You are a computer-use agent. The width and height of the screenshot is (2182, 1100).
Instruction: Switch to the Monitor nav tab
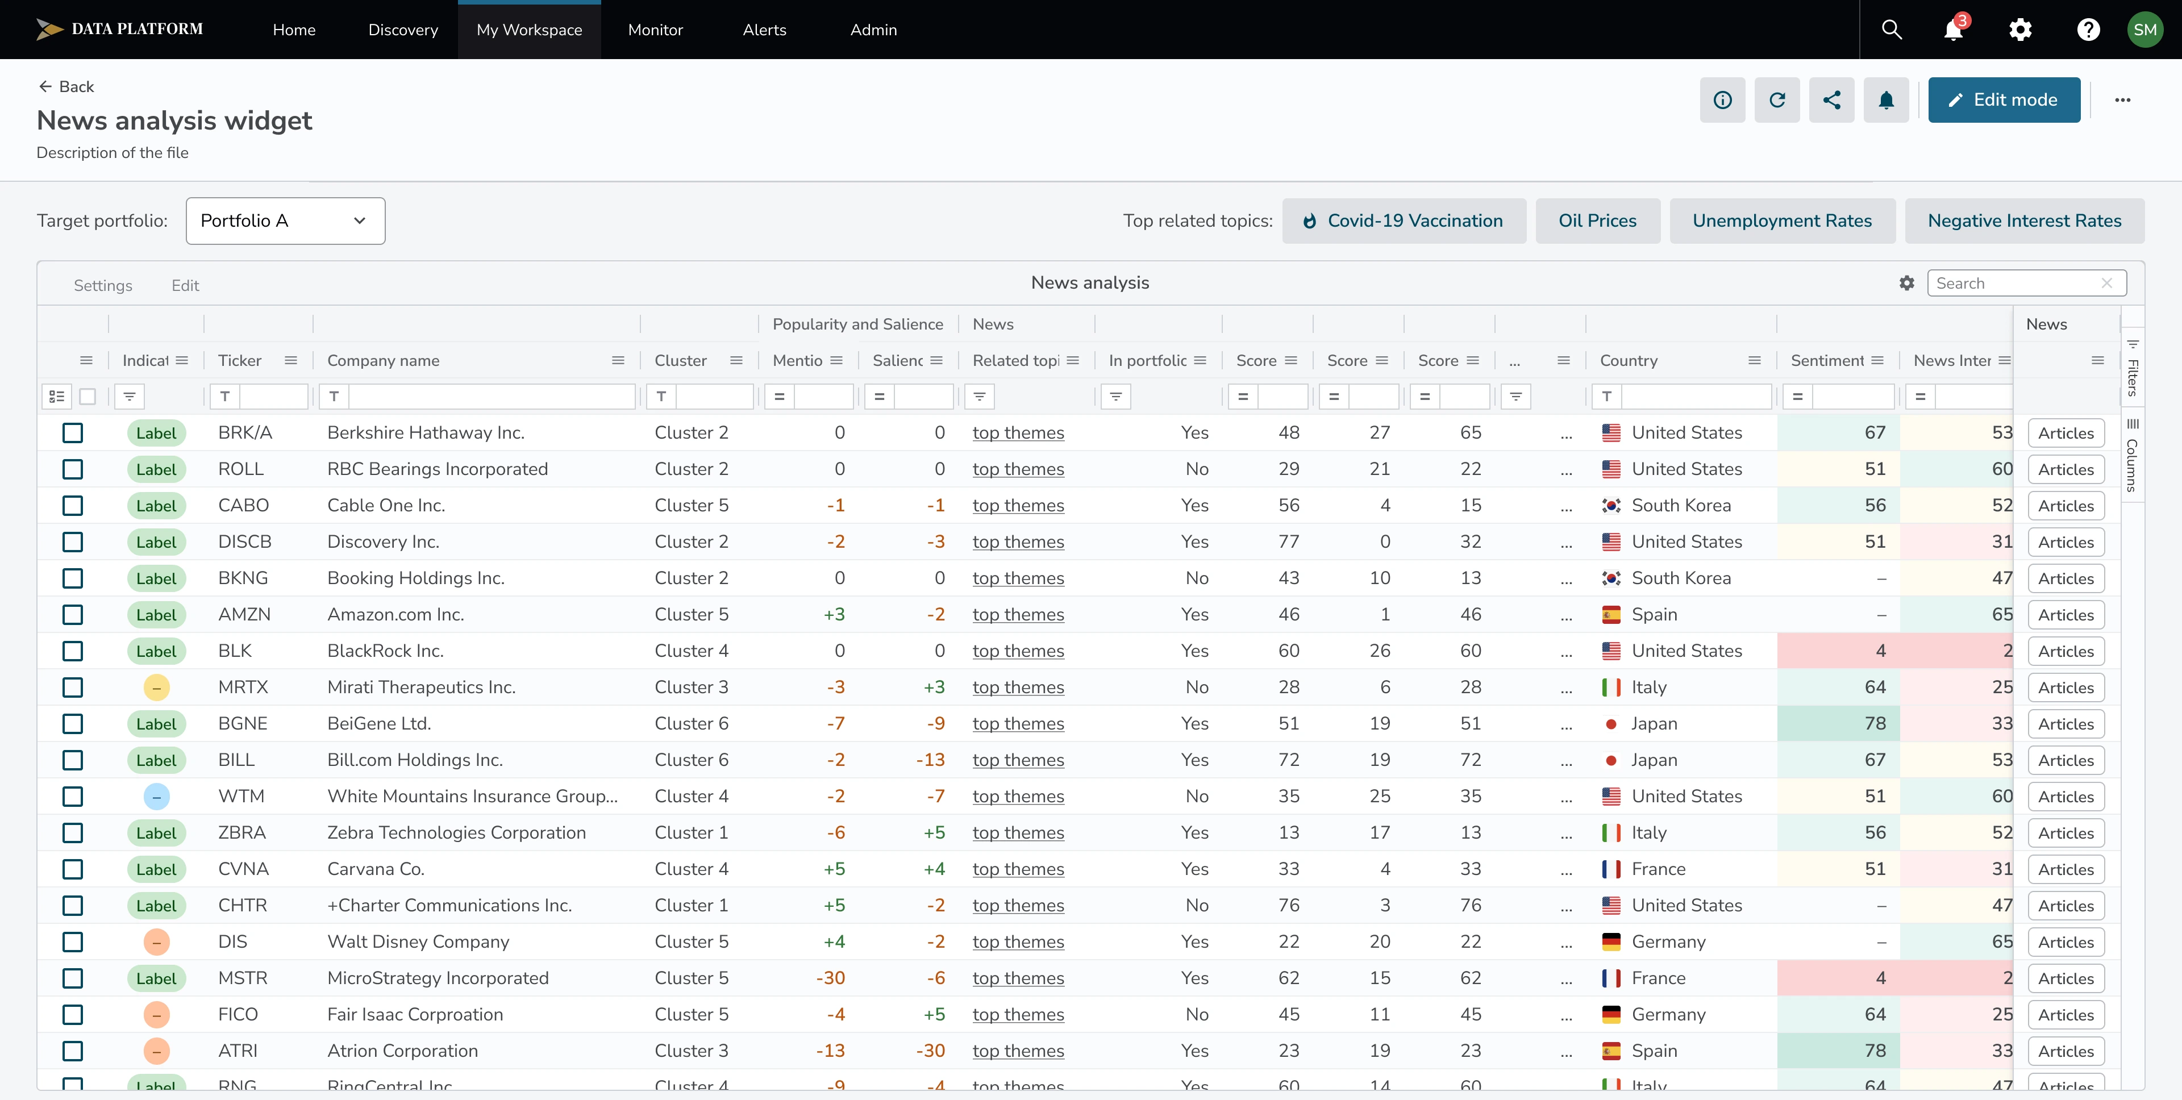pyautogui.click(x=656, y=30)
